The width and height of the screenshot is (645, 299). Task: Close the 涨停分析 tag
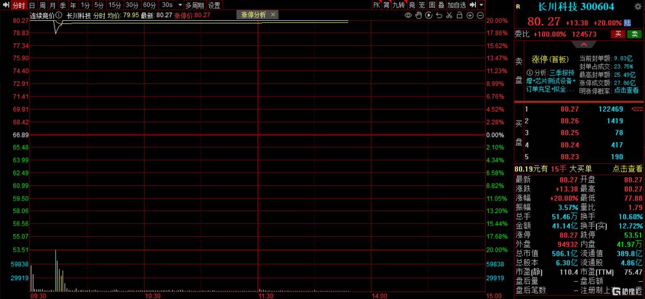coord(273,15)
